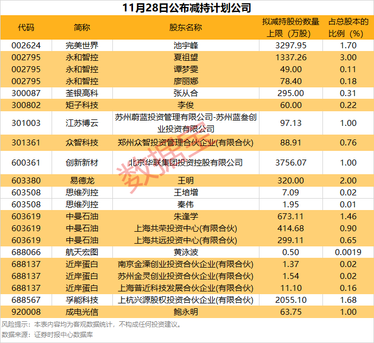The width and height of the screenshot is (374, 343).
Task: Select stock code 002624
Action: tap(26, 46)
